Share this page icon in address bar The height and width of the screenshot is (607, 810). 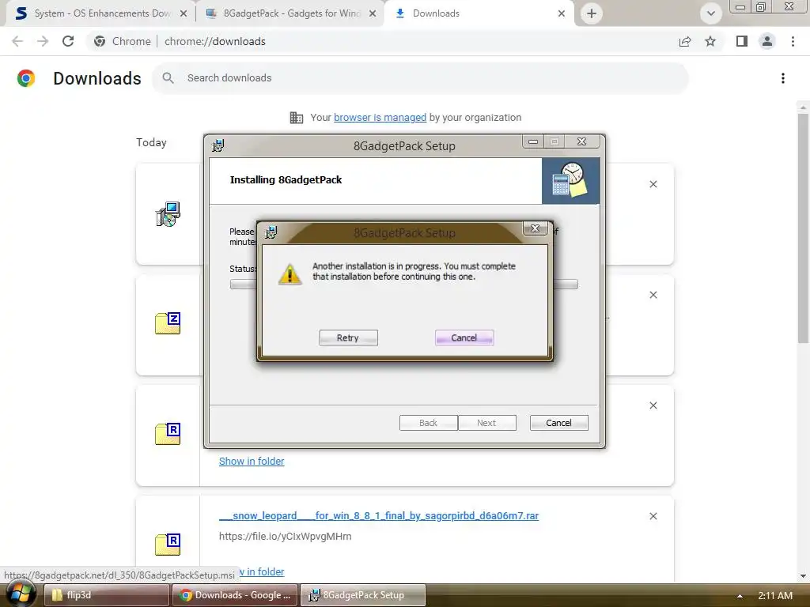[x=685, y=41]
